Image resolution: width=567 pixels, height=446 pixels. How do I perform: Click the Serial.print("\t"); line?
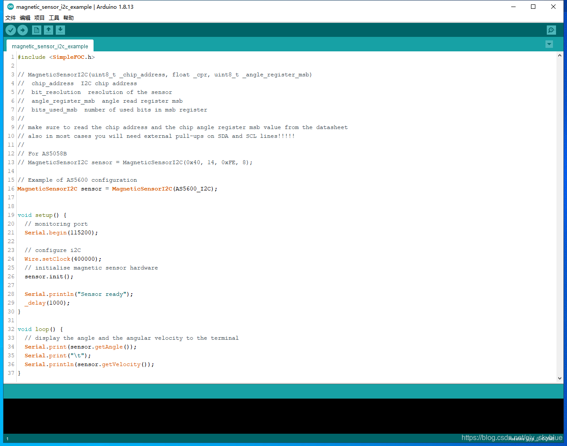click(x=58, y=356)
